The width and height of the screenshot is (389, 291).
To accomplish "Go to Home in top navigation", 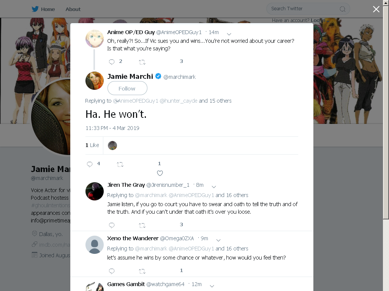I will point(48,9).
